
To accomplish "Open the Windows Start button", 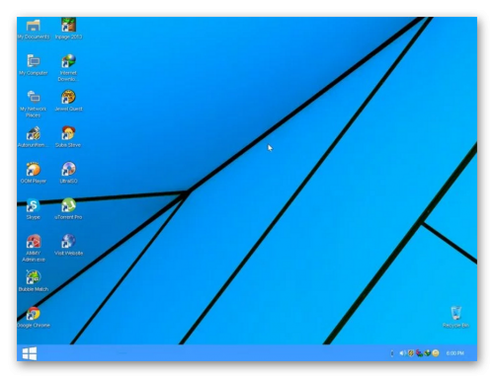I will (30, 353).
